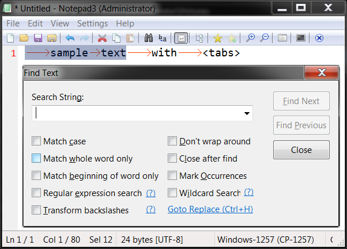Maximize the Notepad3 window
The image size is (347, 249).
(x=301, y=8)
